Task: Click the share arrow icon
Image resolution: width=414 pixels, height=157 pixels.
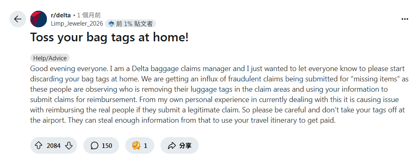Action: tap(172, 145)
